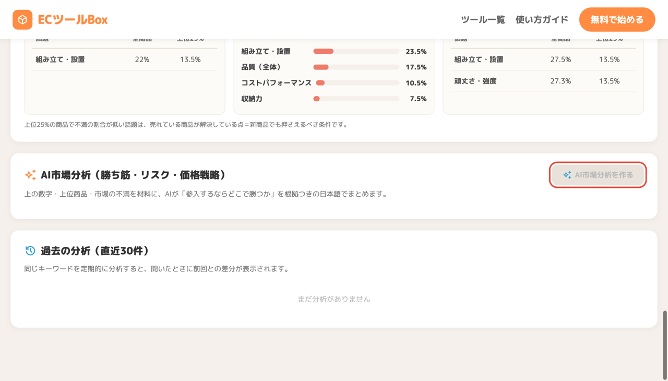Click the description starting 同じキーワードを定期的に
The height and width of the screenshot is (381, 668).
157,269
